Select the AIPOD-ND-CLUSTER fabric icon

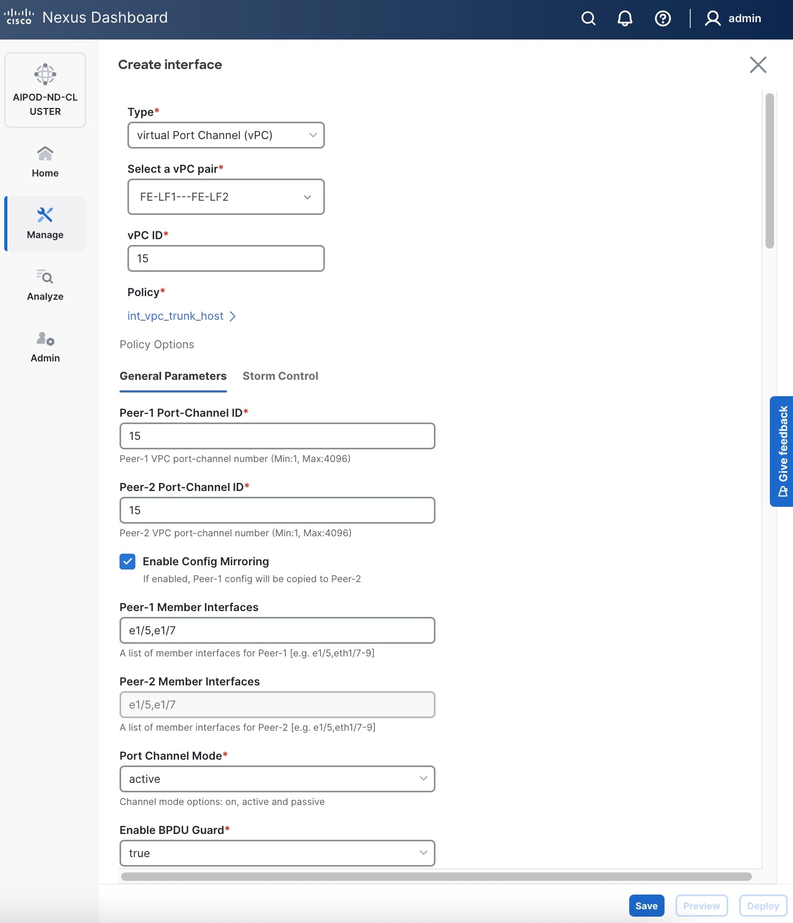pyautogui.click(x=45, y=74)
